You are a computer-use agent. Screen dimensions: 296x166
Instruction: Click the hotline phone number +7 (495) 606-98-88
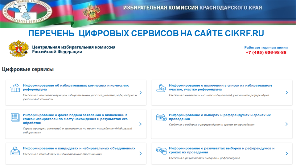coord(266,53)
